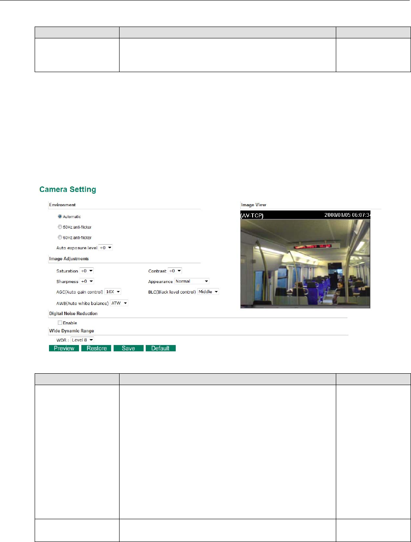Click the Restore button
This screenshot has height=542, width=411.
pyautogui.click(x=97, y=348)
